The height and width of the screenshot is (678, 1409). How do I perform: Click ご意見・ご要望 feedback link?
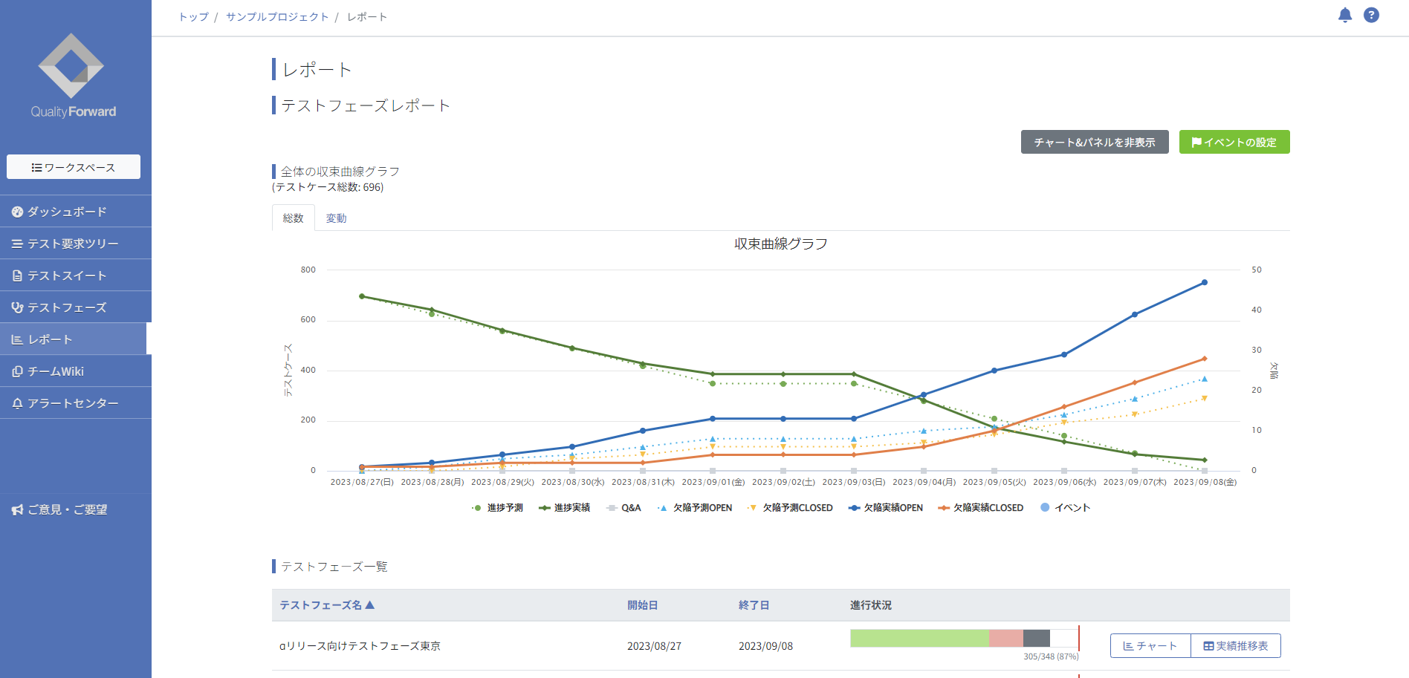[60, 509]
